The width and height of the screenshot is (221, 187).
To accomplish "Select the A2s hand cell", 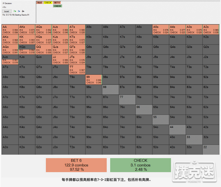I will tap(211, 30).
